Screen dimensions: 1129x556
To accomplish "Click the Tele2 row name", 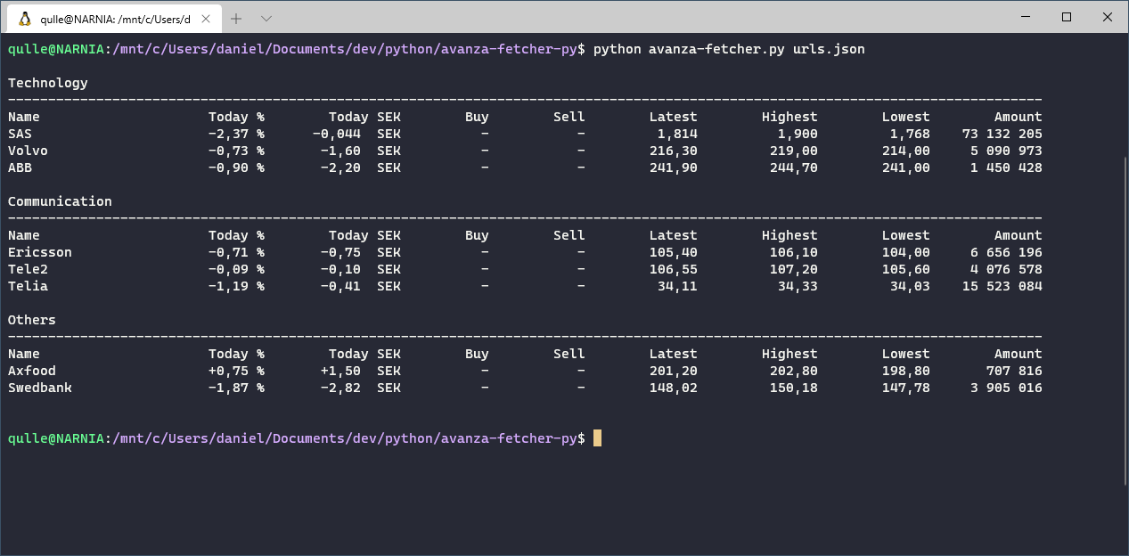I will click(28, 269).
